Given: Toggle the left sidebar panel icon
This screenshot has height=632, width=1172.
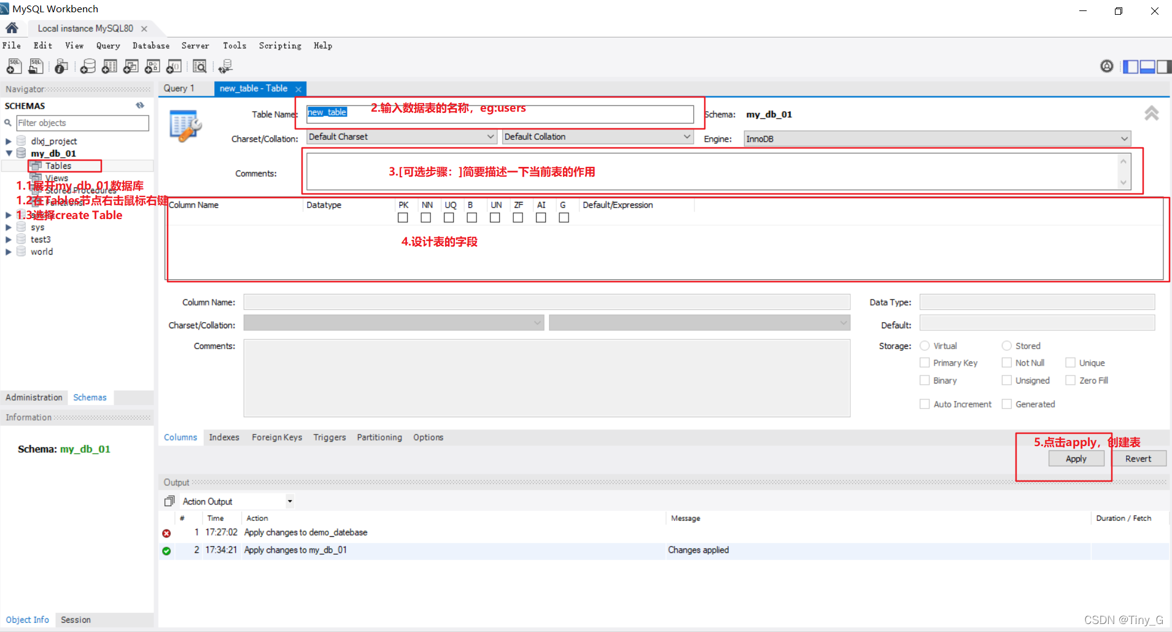Looking at the screenshot, I should (x=1130, y=66).
